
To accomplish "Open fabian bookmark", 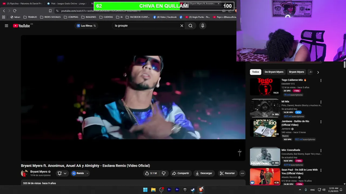I will point(15,17).
